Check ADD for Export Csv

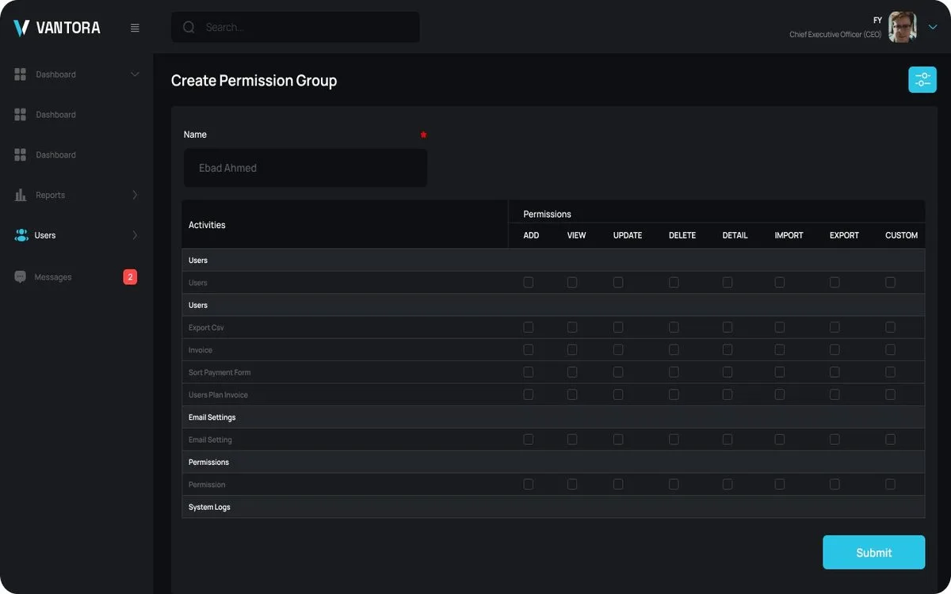tap(529, 327)
